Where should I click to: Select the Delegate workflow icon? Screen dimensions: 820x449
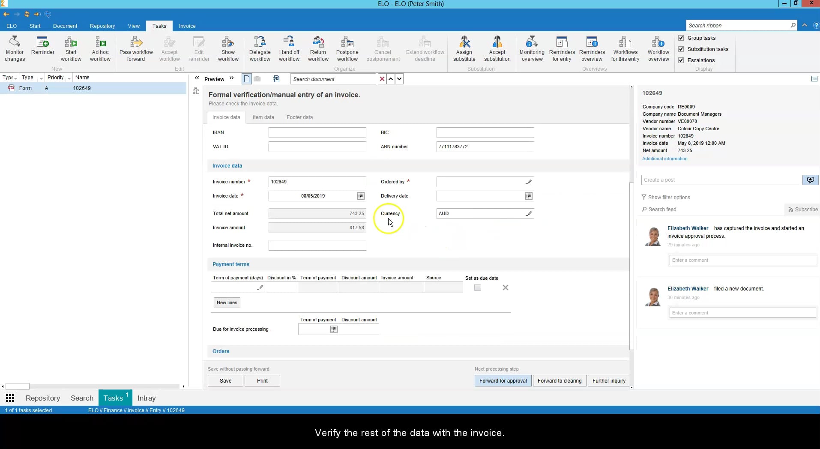(x=259, y=47)
